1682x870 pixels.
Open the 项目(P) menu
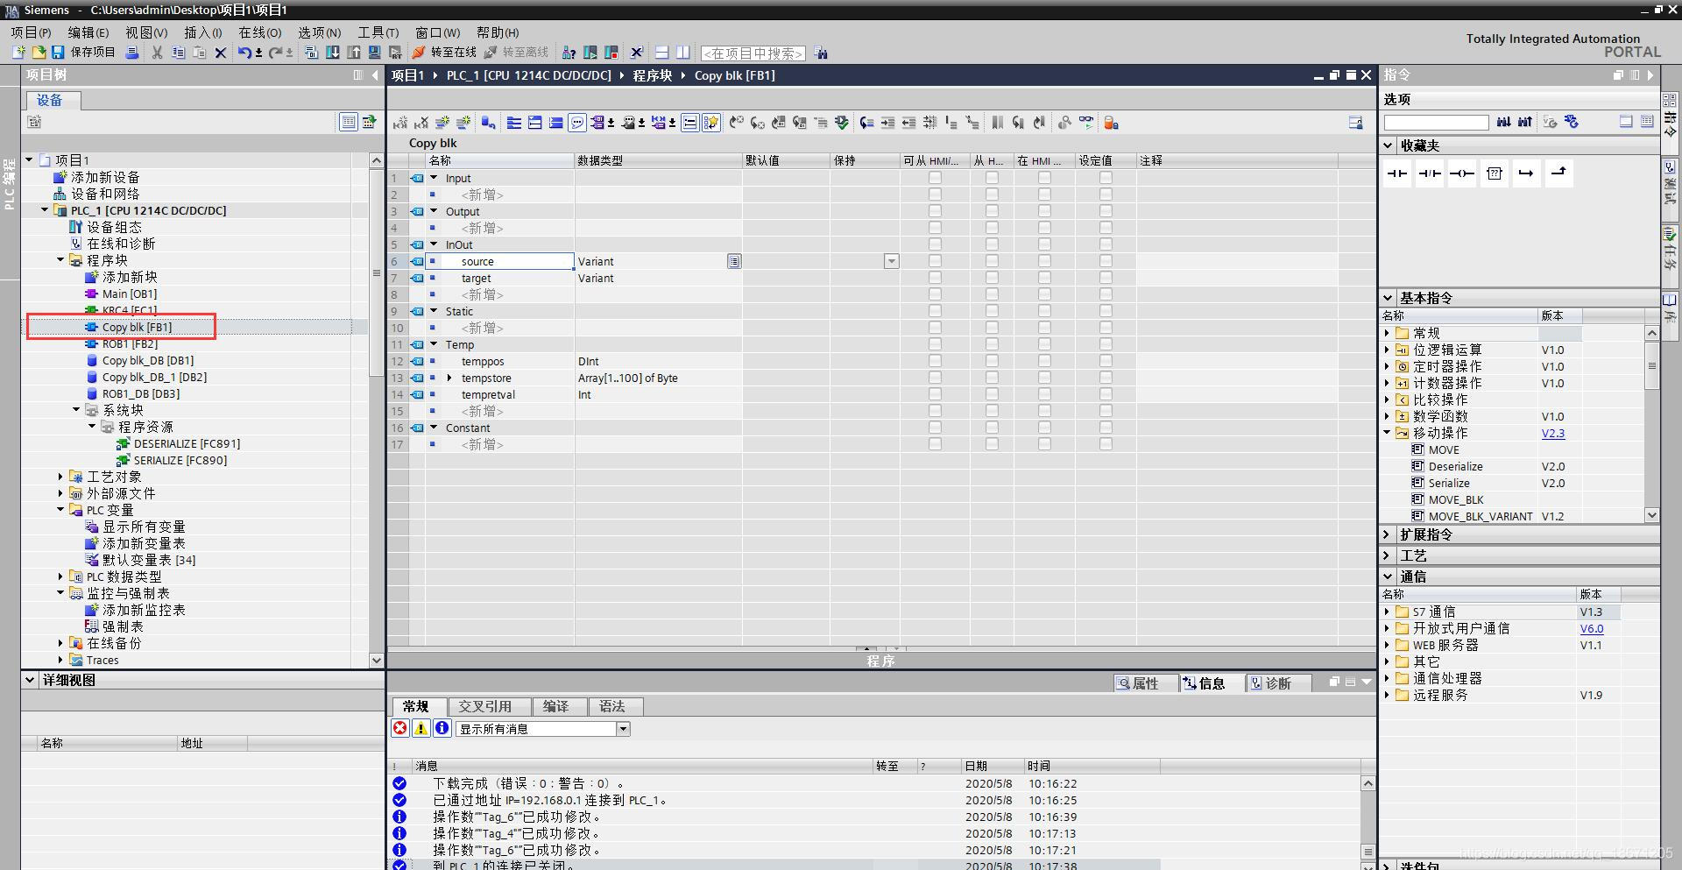pos(31,32)
